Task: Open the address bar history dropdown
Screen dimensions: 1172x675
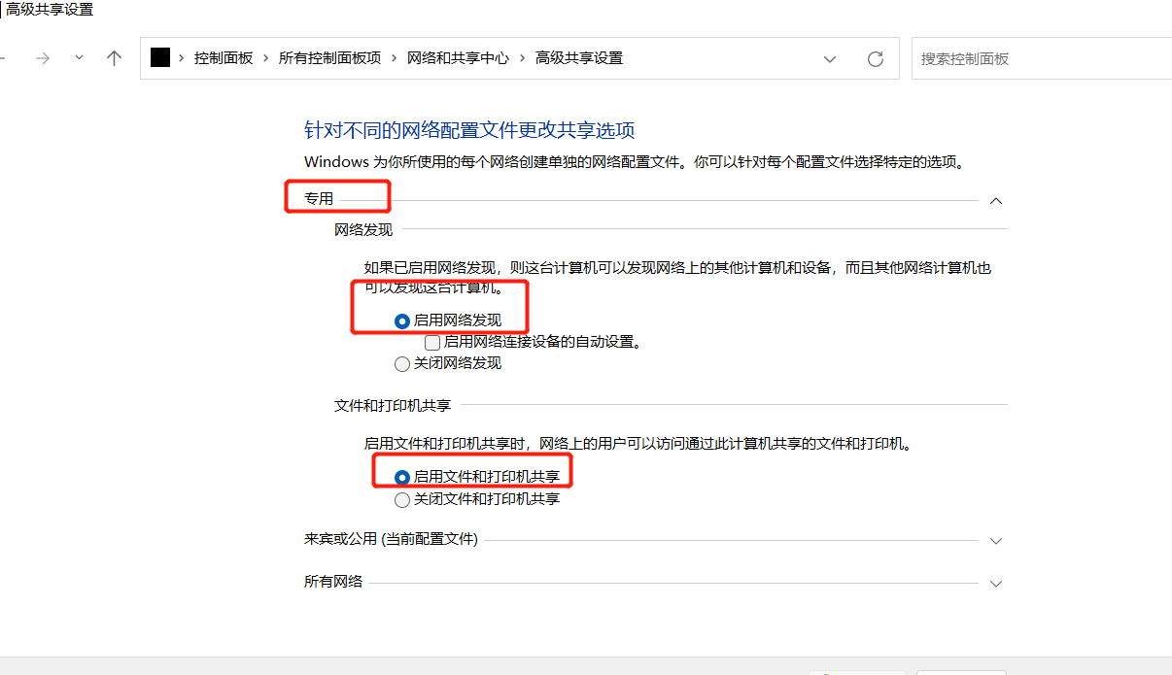Action: click(830, 58)
